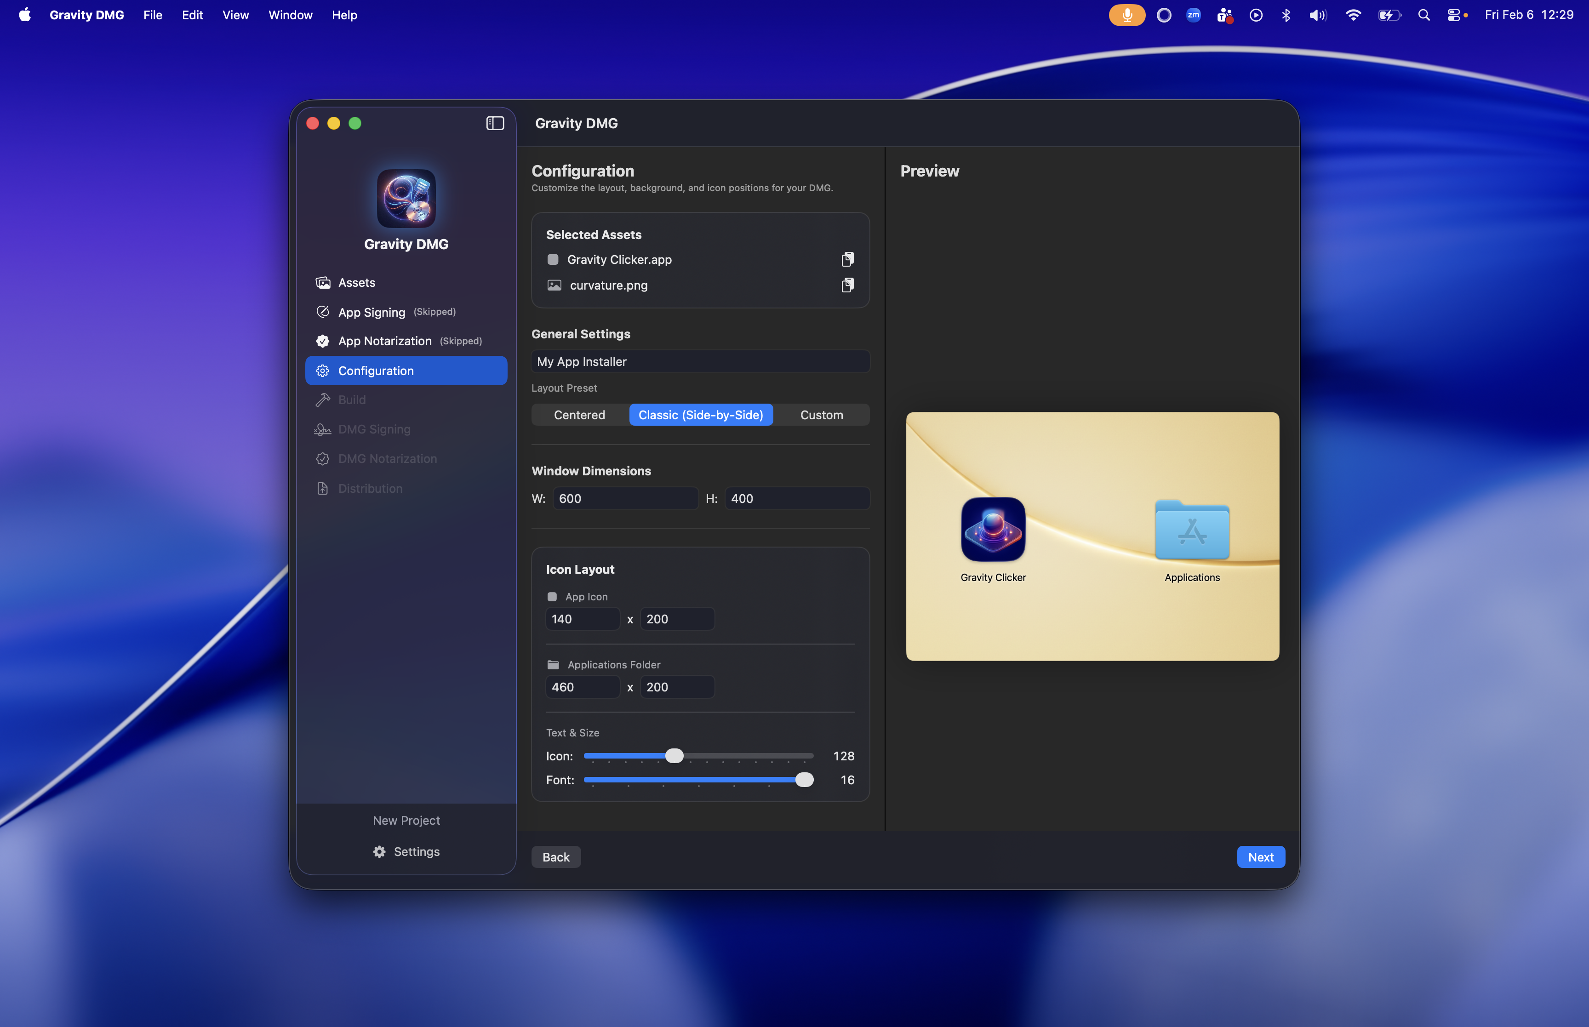Open Assets in the sidebar

tap(356, 283)
